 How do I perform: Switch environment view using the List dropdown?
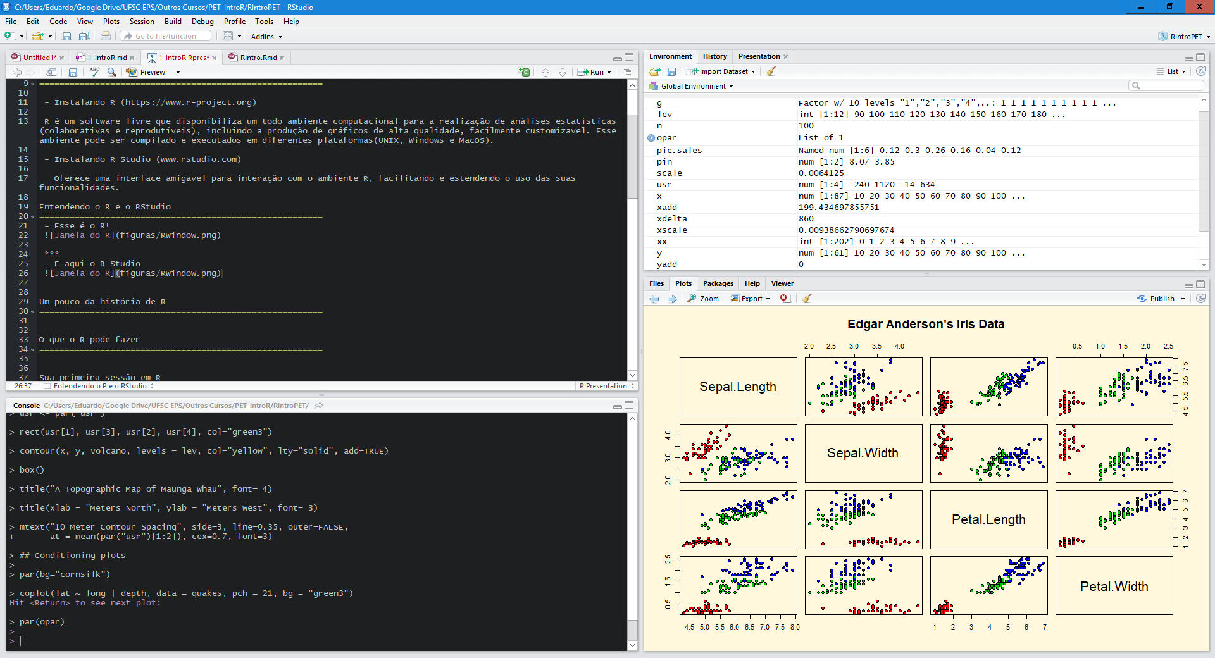(x=1172, y=71)
